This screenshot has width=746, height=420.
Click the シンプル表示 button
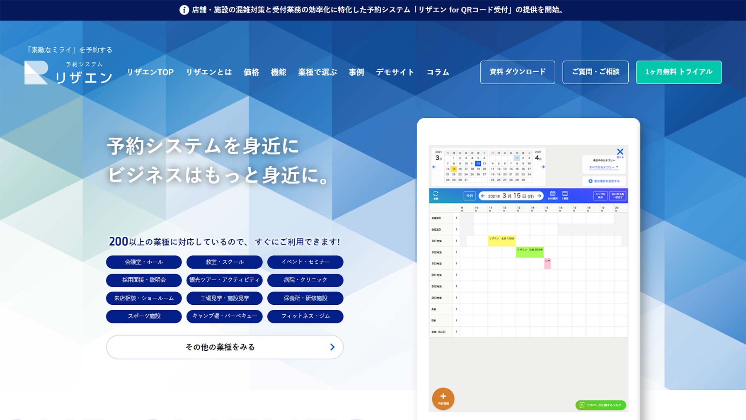point(600,196)
